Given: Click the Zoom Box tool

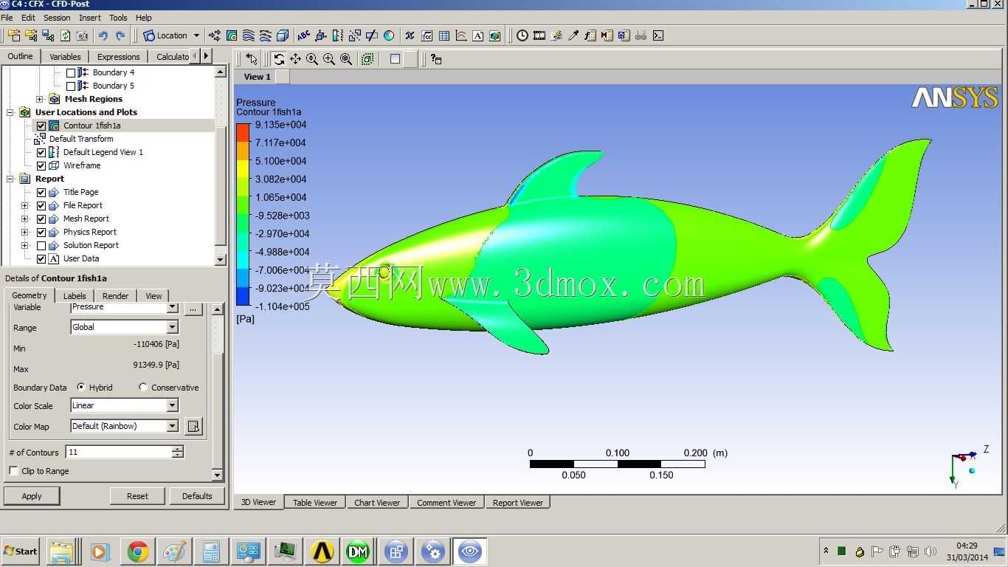Looking at the screenshot, I should (329, 59).
